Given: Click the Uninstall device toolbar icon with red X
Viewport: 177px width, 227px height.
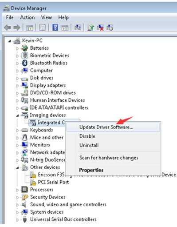Looking at the screenshot, I should (100, 28).
